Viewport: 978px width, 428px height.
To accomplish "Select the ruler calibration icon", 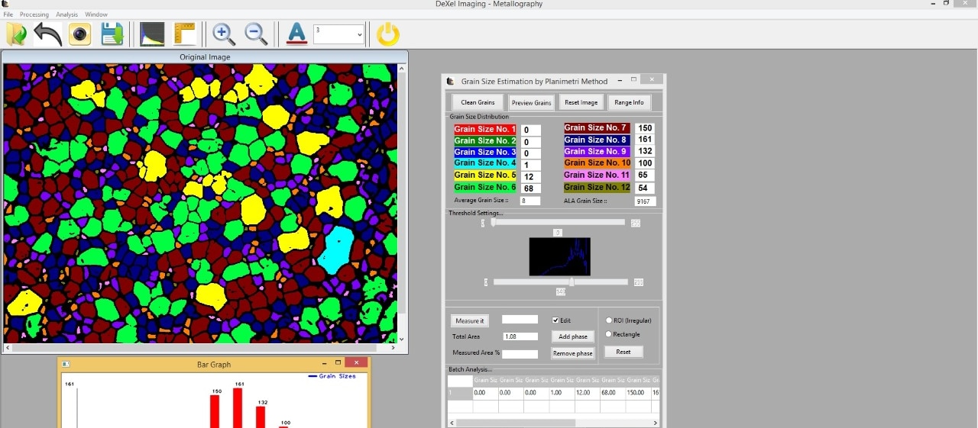I will click(x=185, y=34).
